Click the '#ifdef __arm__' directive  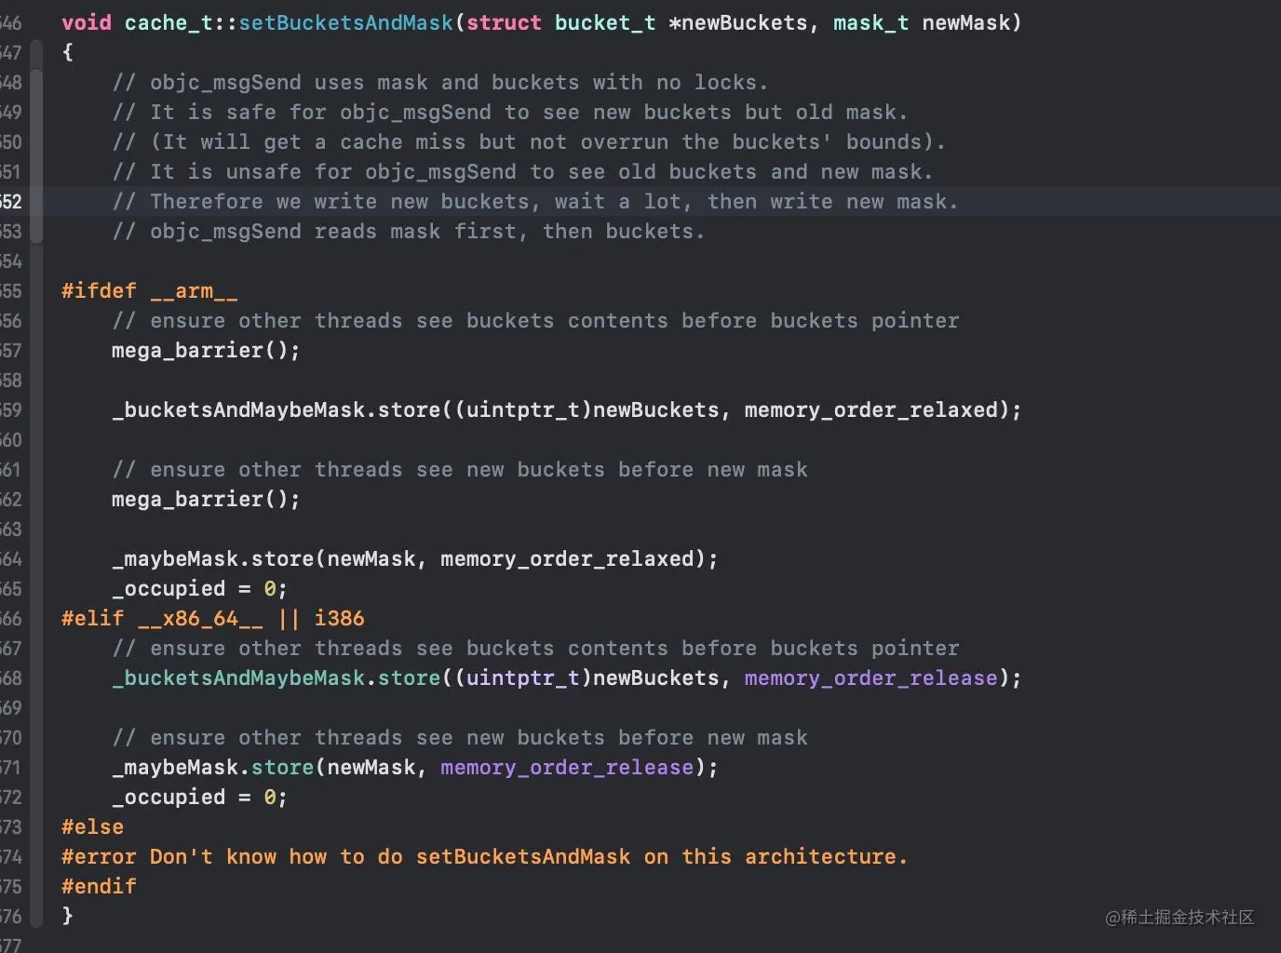click(x=150, y=290)
